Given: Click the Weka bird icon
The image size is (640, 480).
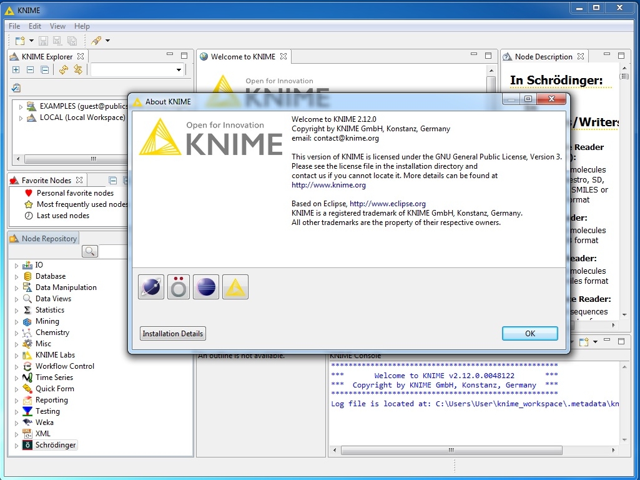Looking at the screenshot, I should (x=27, y=422).
